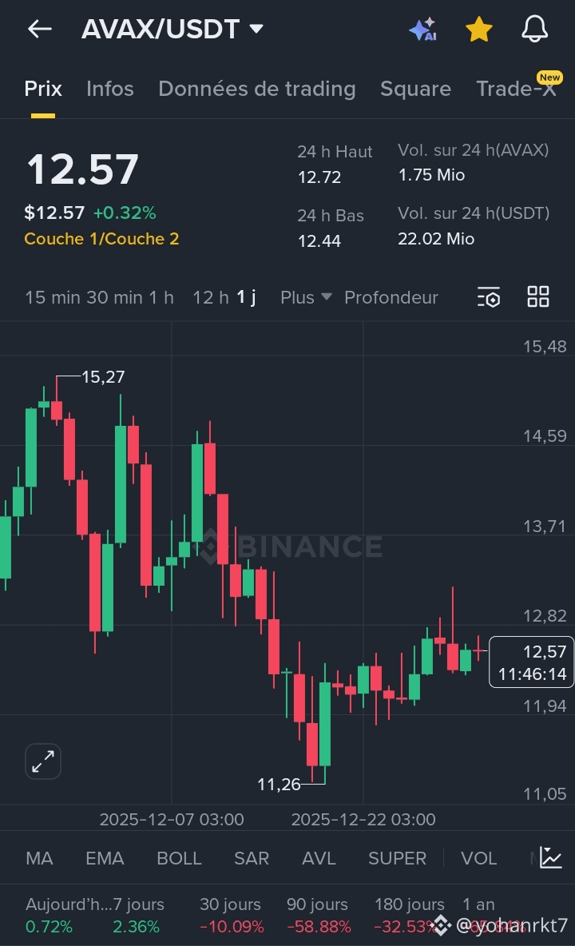
Task: Click the +0.32% price change
Action: tap(125, 213)
